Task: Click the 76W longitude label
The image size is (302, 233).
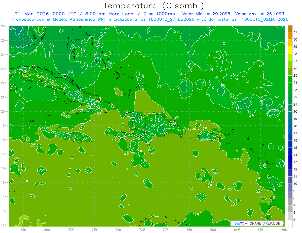Action: (x=95, y=229)
